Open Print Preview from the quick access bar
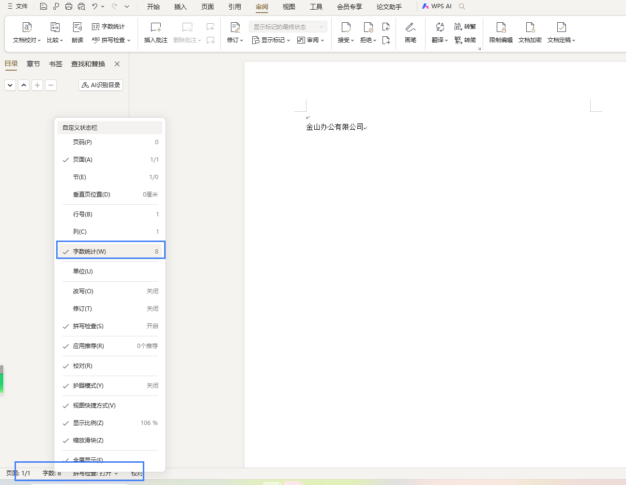 81,6
